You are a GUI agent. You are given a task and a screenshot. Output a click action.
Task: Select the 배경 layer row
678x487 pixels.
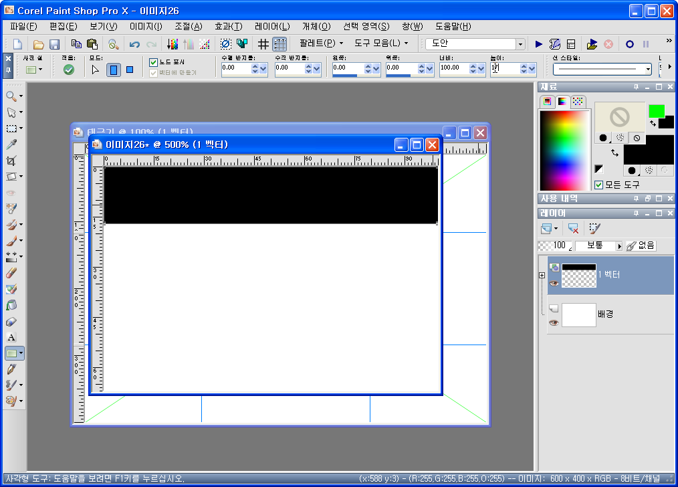(x=610, y=315)
